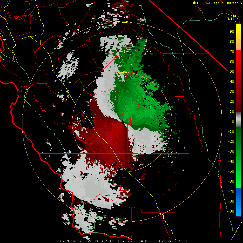The image size is (243, 243).
Task: Click the light blue bottom segment of color bar
Action: (x=238, y=211)
